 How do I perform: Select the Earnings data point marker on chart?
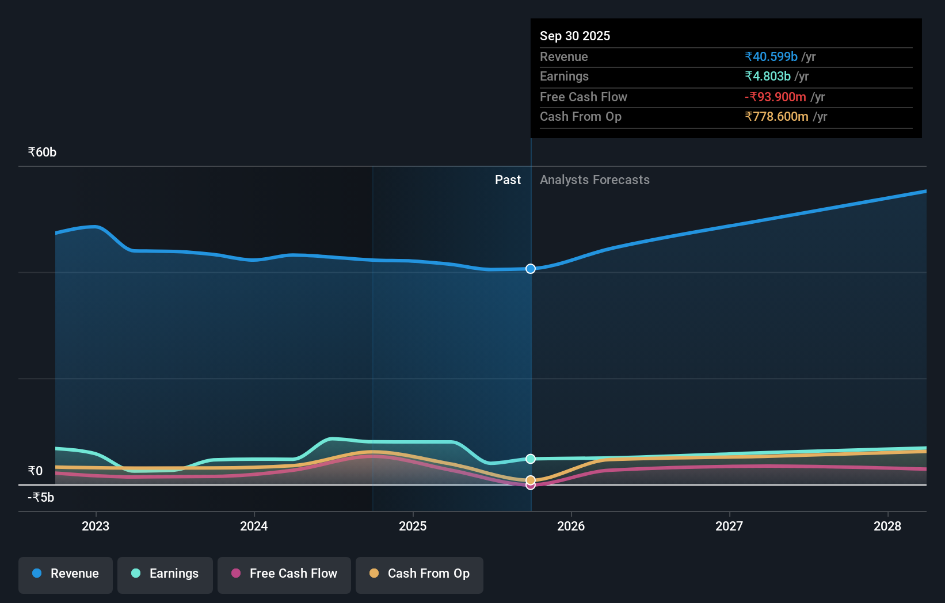pos(530,459)
